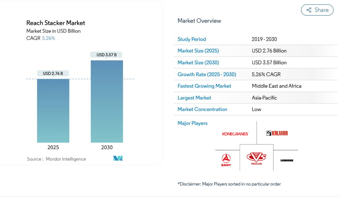Click the Market Concentration label
Image resolution: width=339 pixels, height=197 pixels.
202,109
